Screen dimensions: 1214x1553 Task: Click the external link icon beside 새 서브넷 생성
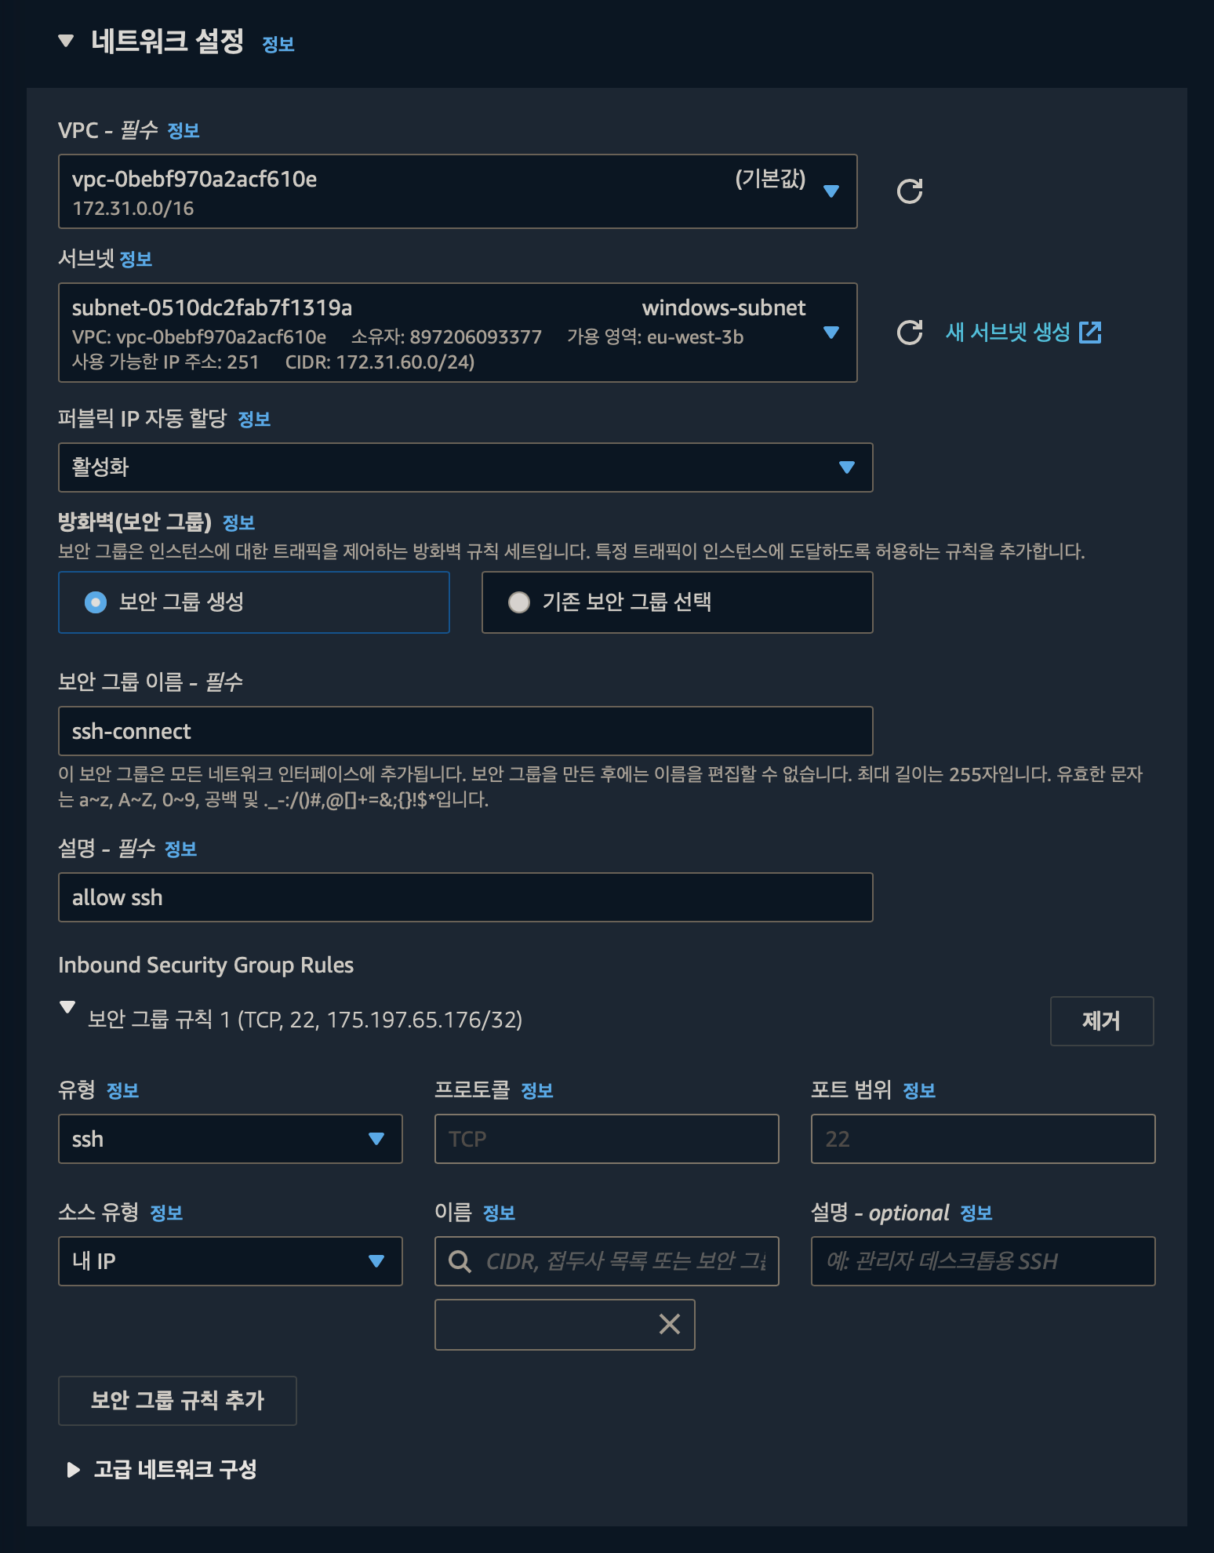pos(1090,333)
